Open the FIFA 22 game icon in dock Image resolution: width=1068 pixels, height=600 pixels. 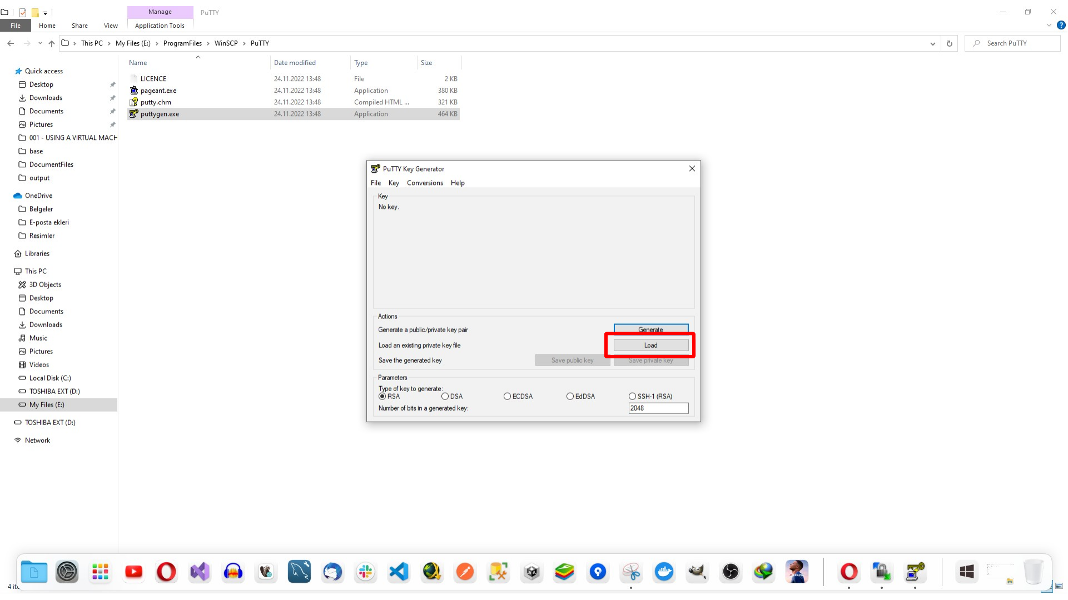797,572
